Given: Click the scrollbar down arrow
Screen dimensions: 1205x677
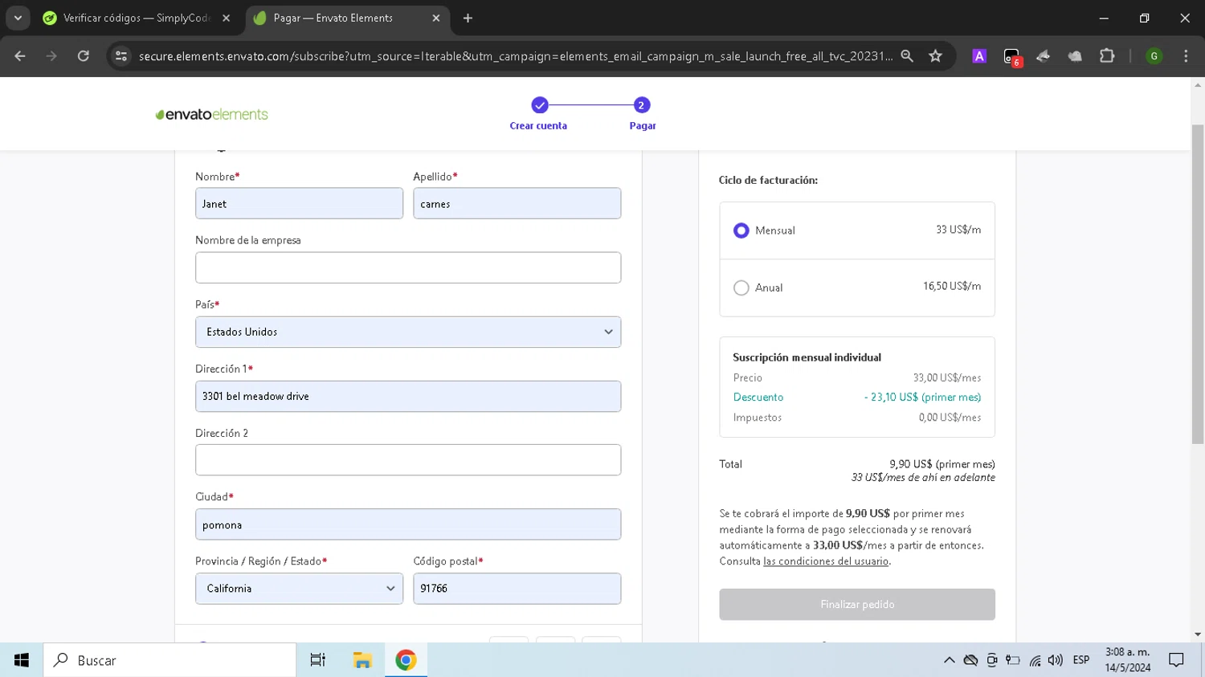Looking at the screenshot, I should click(1198, 634).
